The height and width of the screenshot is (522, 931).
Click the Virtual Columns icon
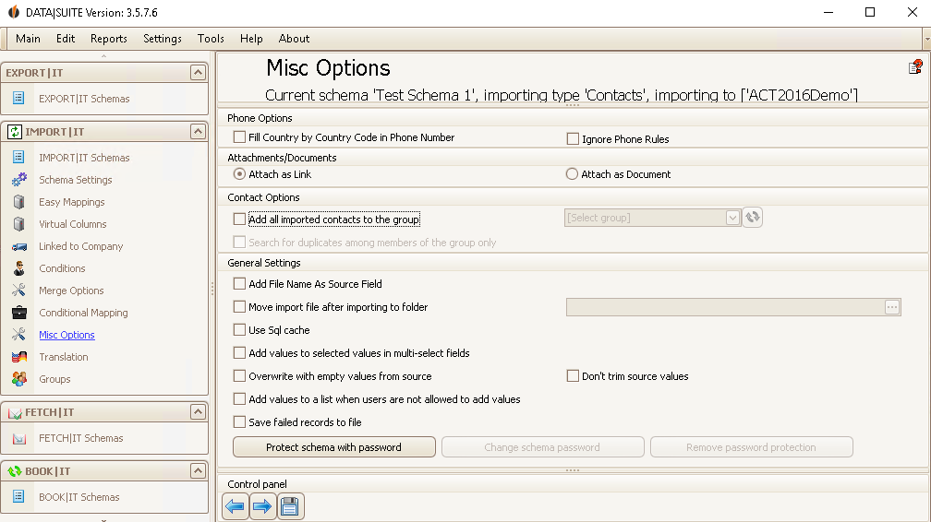19,223
